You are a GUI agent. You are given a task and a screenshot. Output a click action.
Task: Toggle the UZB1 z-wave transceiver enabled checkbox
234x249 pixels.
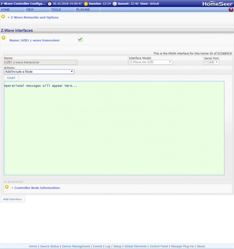80,40
